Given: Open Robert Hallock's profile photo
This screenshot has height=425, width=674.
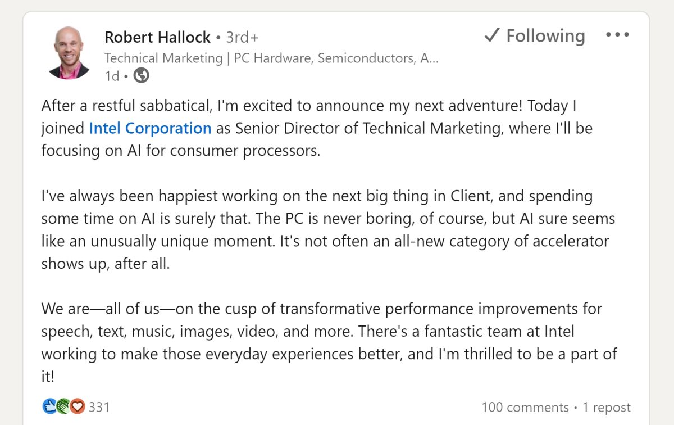Looking at the screenshot, I should pyautogui.click(x=69, y=52).
